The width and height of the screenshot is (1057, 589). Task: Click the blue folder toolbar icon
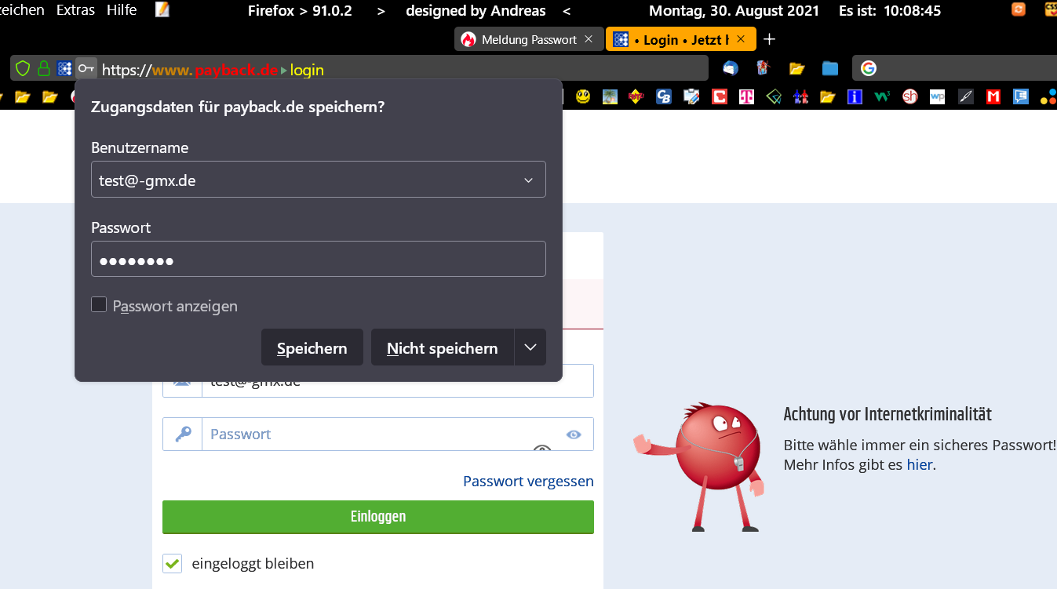click(x=830, y=69)
